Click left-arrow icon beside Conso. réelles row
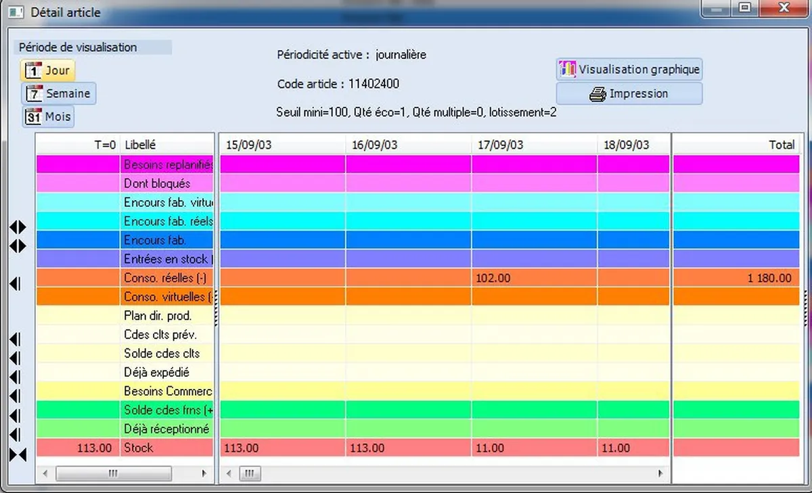The width and height of the screenshot is (812, 493). pos(15,284)
